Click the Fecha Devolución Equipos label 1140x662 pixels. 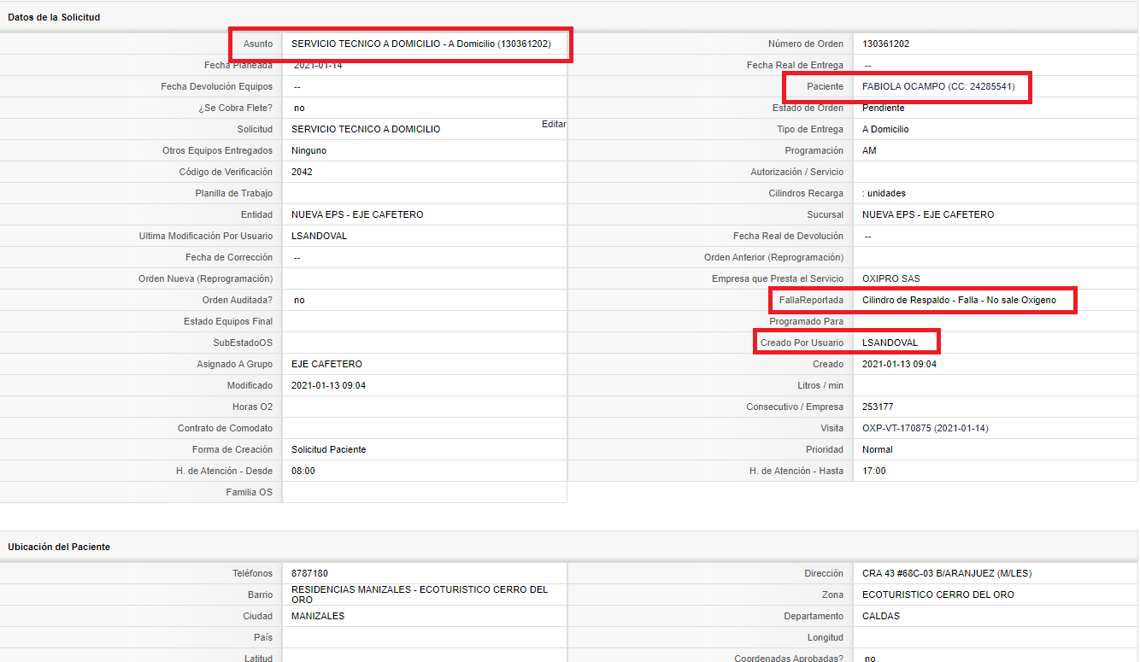[217, 86]
